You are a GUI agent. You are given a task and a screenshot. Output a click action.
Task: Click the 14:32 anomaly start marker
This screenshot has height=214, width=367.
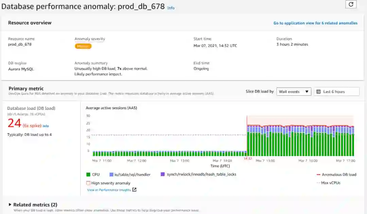click(247, 159)
